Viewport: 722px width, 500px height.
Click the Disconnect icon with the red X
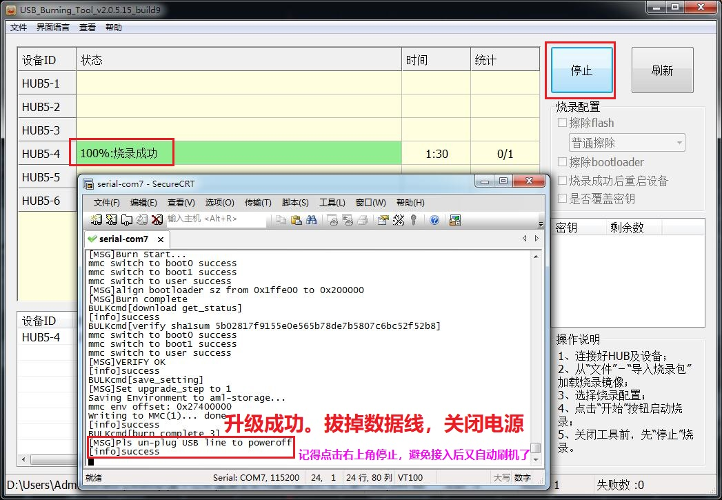157,219
